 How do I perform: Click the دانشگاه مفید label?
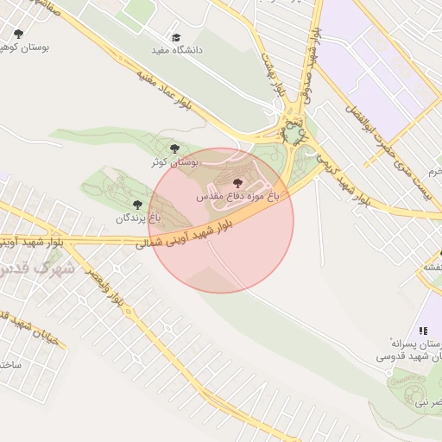pos(177,50)
